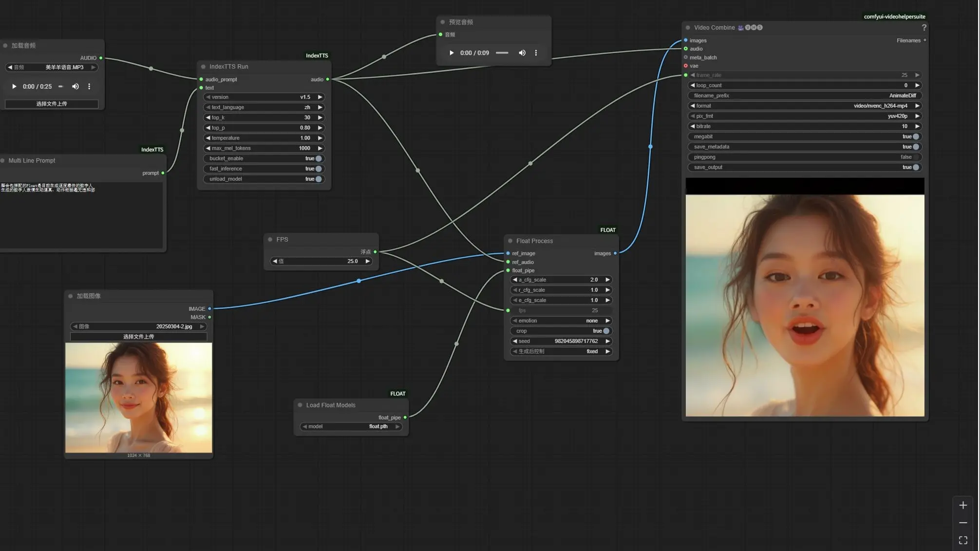Open the format dropdown in Video Combine
The height and width of the screenshot is (551, 980).
point(804,106)
